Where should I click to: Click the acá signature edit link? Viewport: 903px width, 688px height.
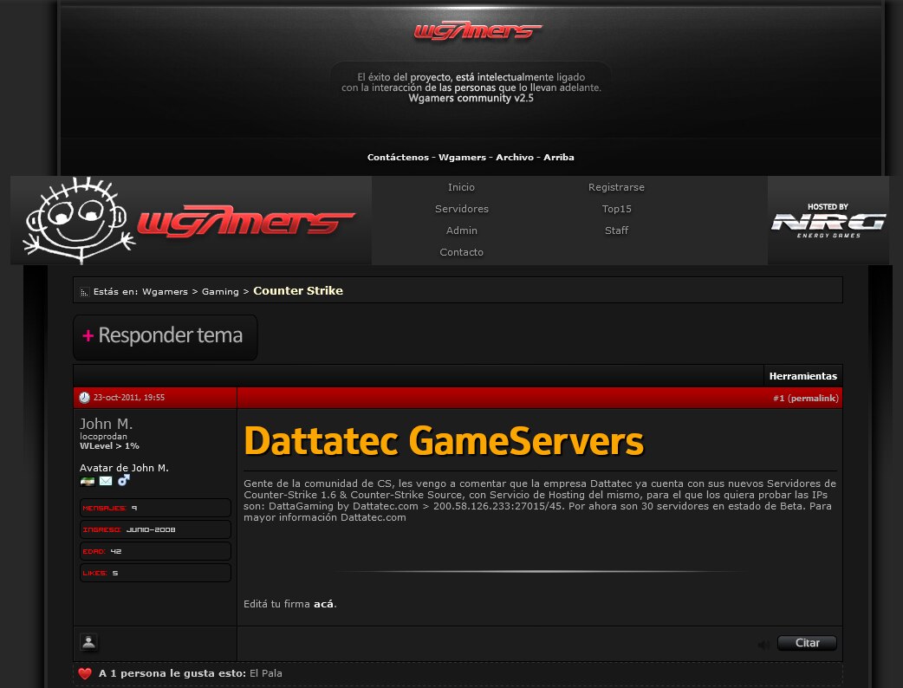[323, 604]
